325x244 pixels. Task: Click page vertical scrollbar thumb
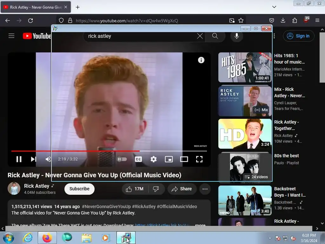[x=322, y=58]
